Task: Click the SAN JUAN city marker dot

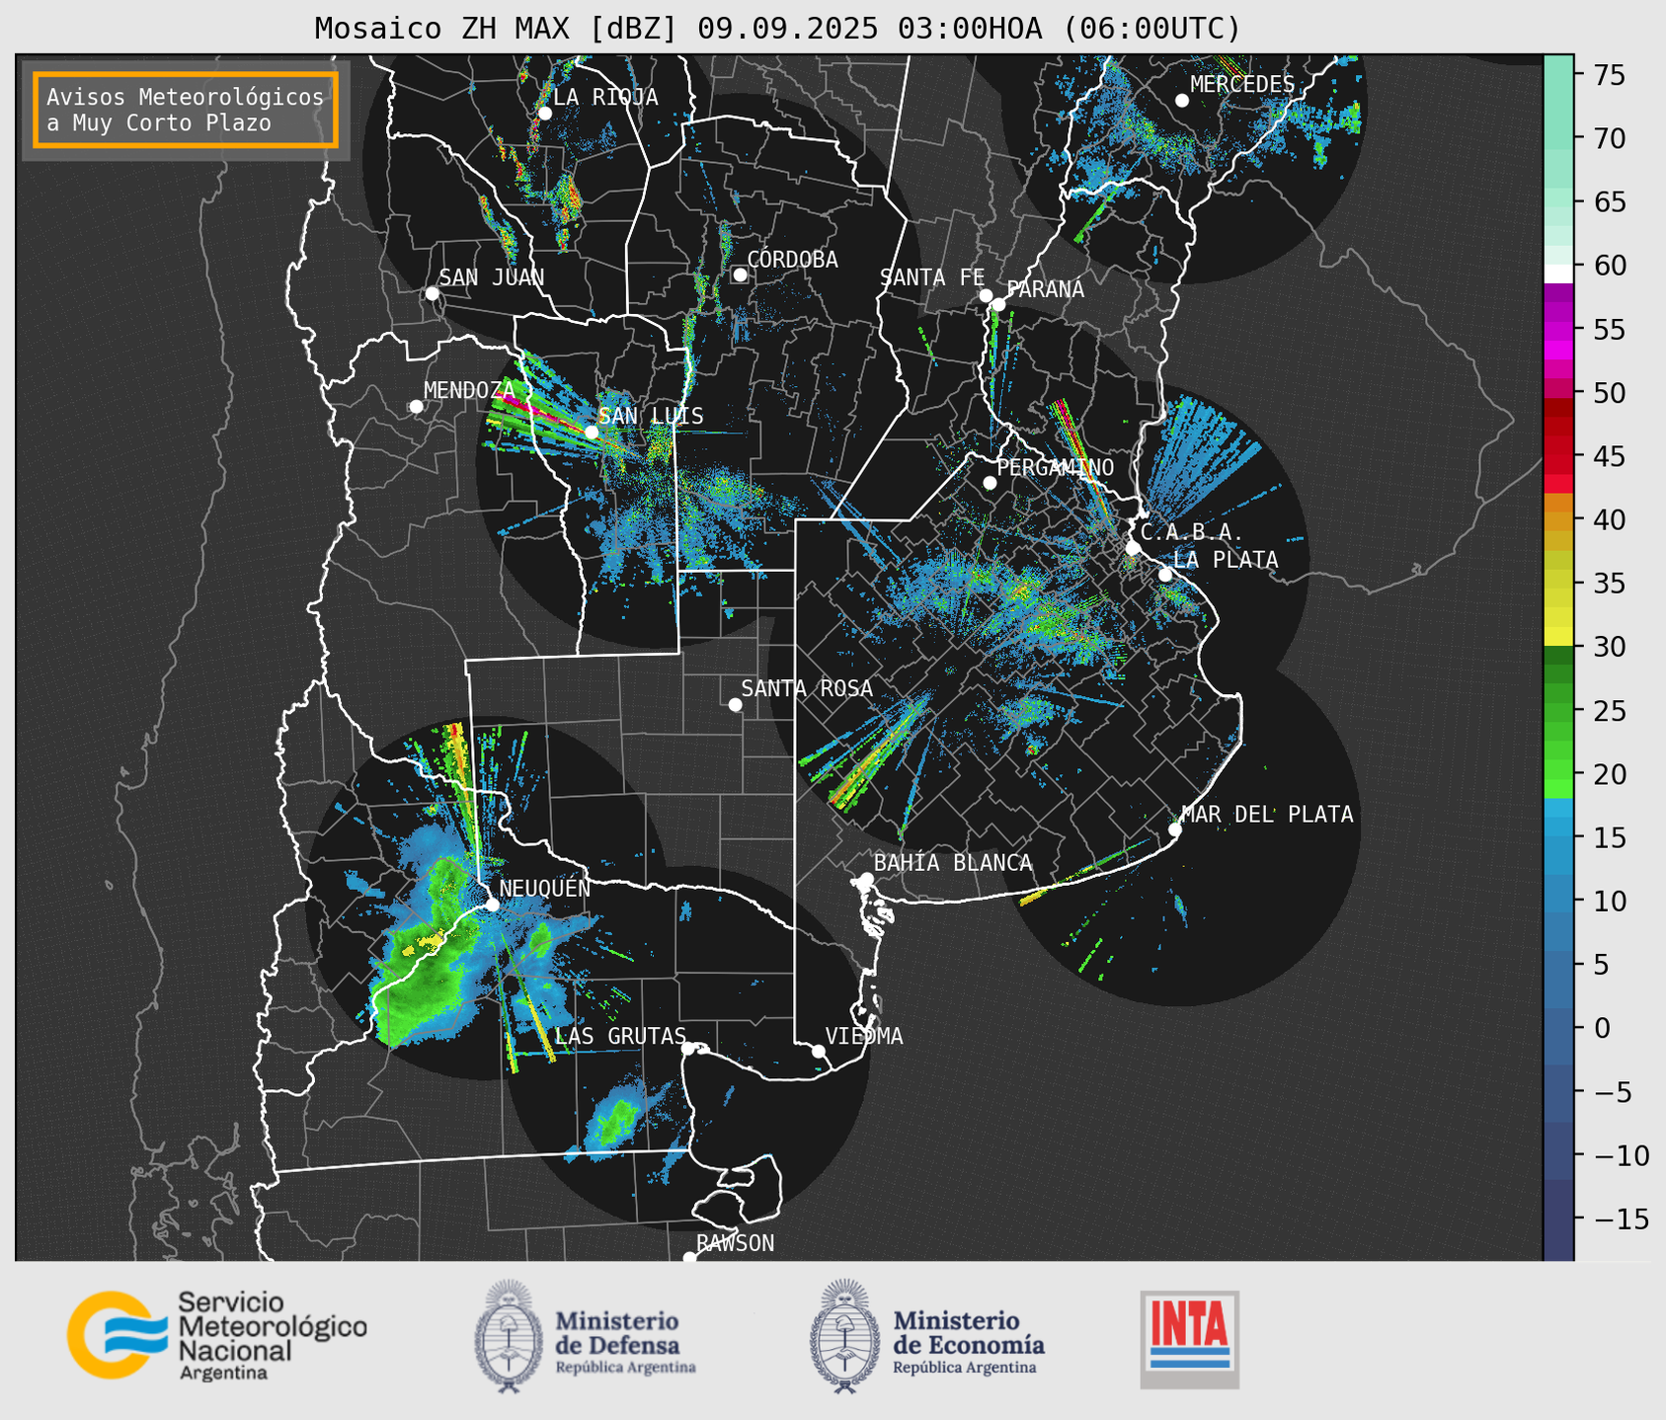Action: 432,293
